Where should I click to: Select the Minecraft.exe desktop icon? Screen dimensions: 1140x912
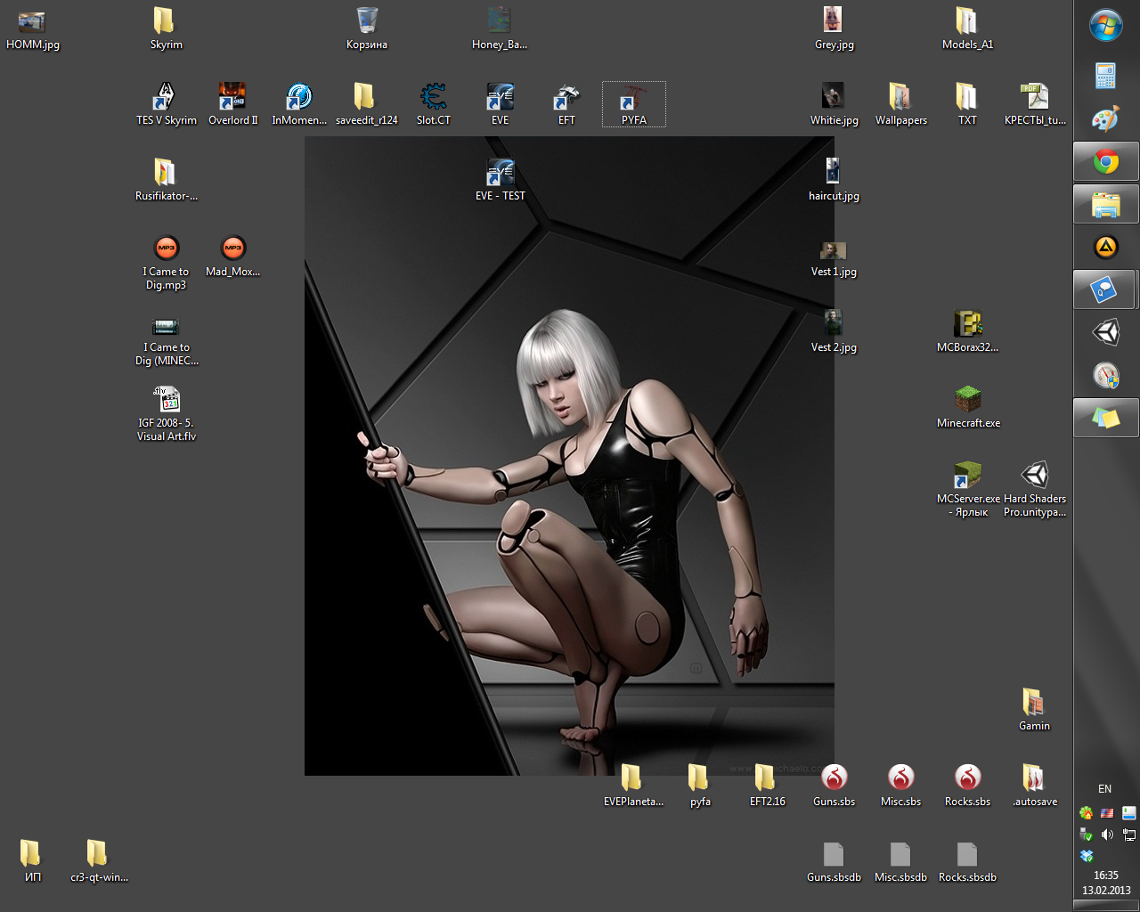coord(968,399)
